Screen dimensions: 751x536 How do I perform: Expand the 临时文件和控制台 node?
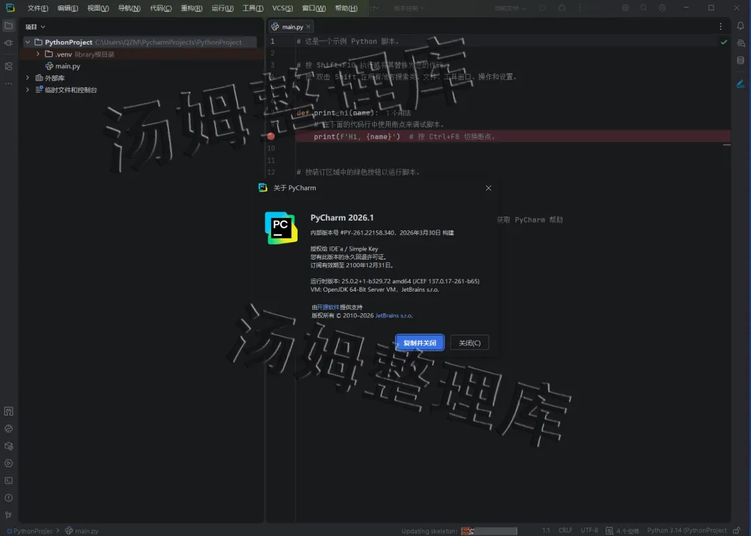(28, 90)
